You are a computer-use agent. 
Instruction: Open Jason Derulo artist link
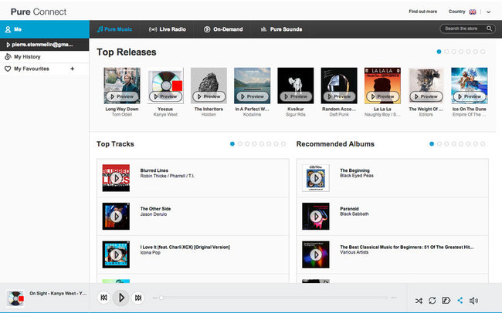[154, 214]
